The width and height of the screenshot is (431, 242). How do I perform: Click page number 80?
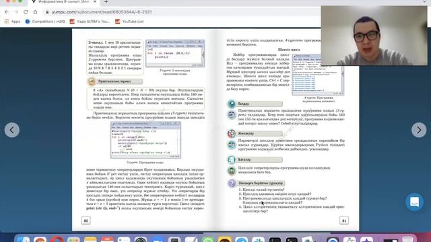(86, 220)
